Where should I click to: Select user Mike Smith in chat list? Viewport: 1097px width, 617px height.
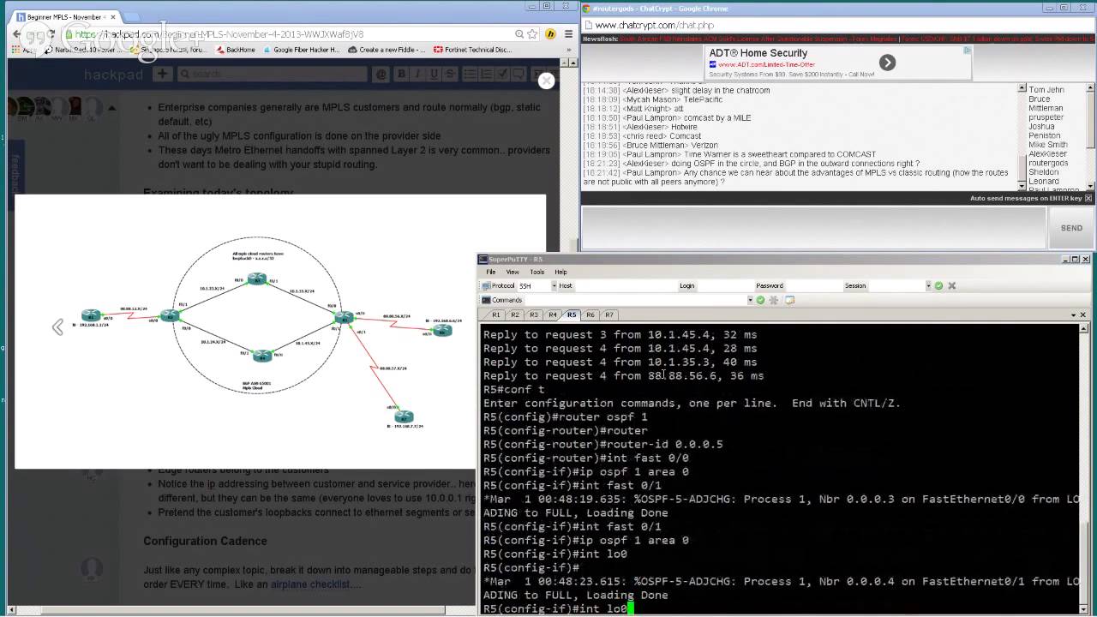1047,145
